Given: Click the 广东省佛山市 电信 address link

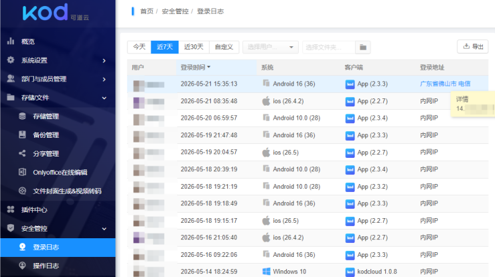Looking at the screenshot, I should 445,84.
